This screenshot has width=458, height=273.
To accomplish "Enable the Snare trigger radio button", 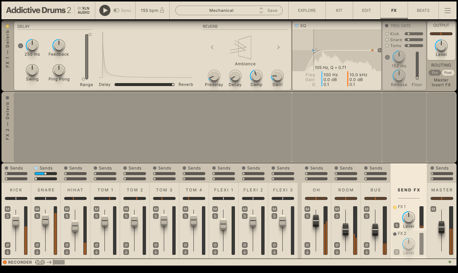I will click(387, 40).
